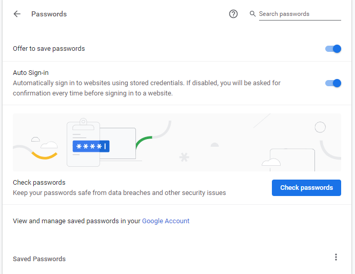Click the blue Check passwords button
This screenshot has width=355, height=274.
tap(306, 188)
